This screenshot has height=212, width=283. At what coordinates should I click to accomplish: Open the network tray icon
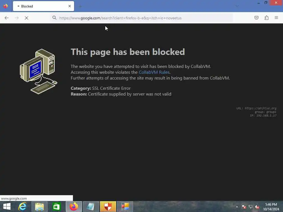point(250,207)
